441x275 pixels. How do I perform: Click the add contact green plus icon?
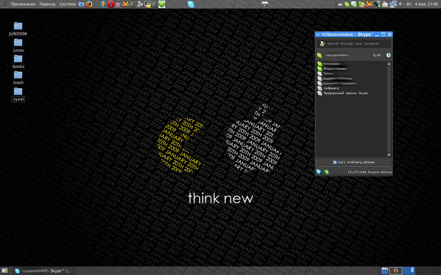pyautogui.click(x=326, y=172)
